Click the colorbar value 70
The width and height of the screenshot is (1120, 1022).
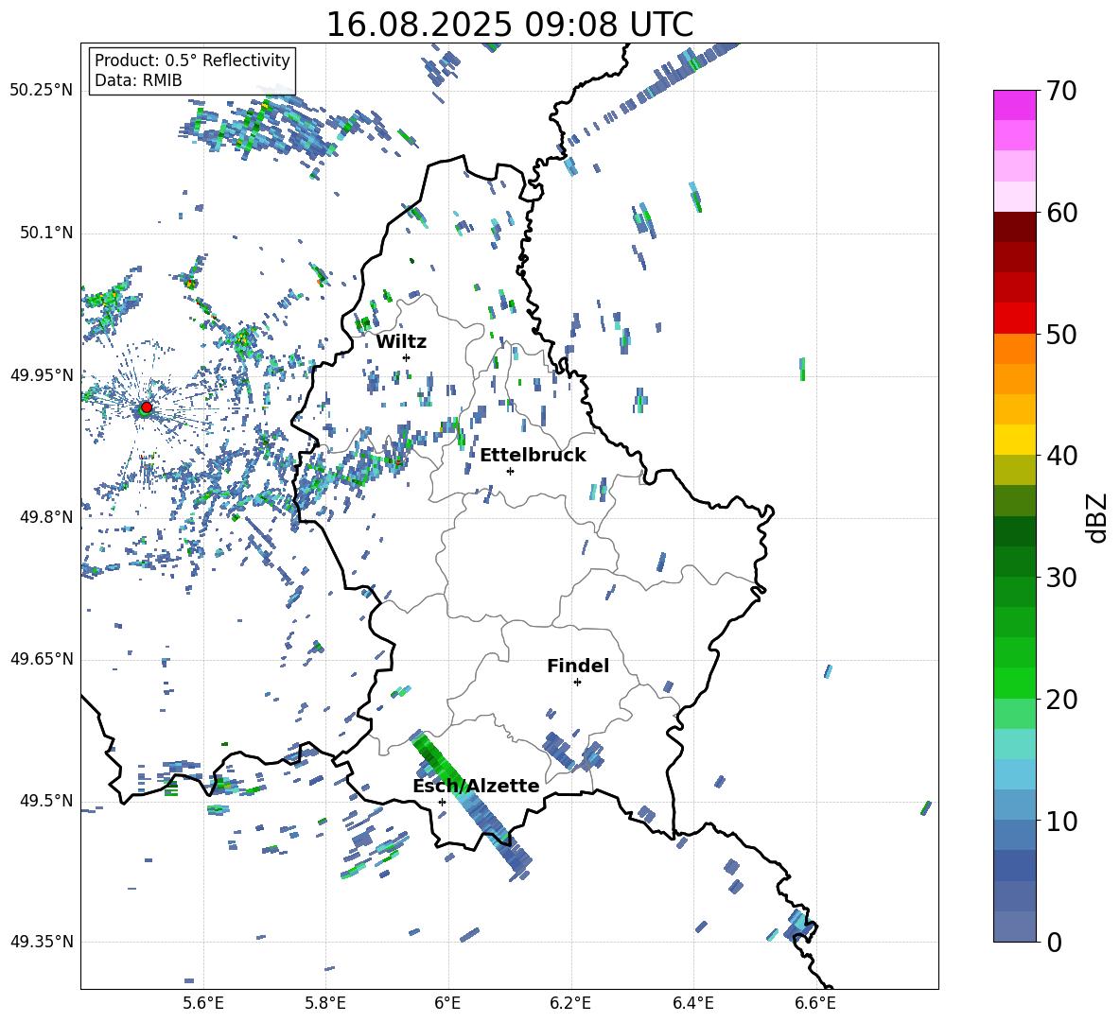1061,91
